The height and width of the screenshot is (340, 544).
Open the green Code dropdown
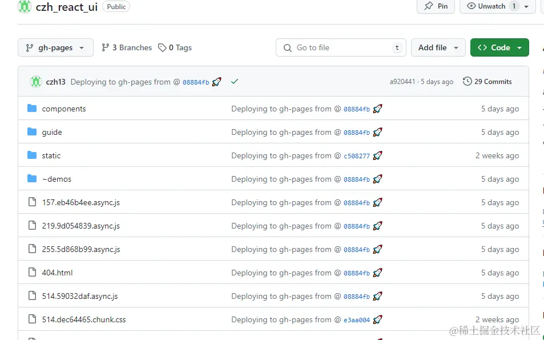(x=499, y=47)
